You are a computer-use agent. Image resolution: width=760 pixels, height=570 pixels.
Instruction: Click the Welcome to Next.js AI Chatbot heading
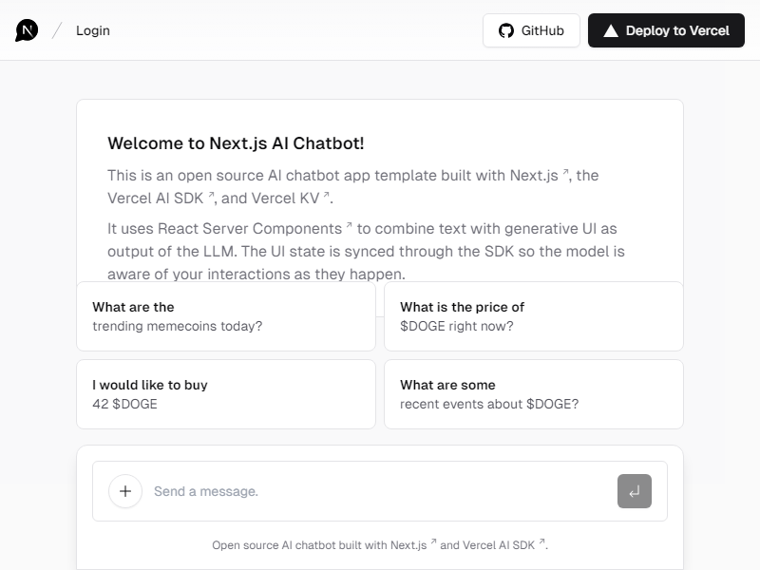click(x=236, y=143)
